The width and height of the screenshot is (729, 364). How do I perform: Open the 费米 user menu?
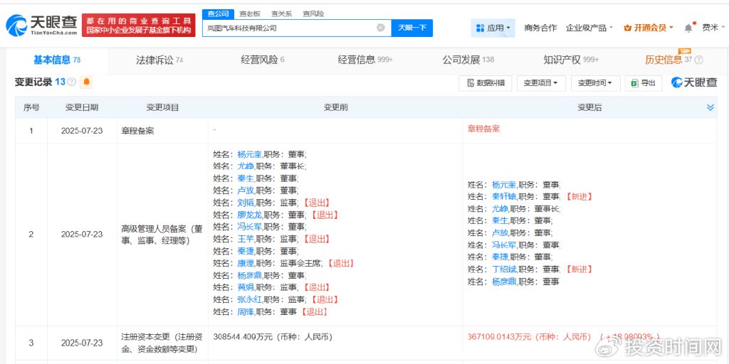712,28
